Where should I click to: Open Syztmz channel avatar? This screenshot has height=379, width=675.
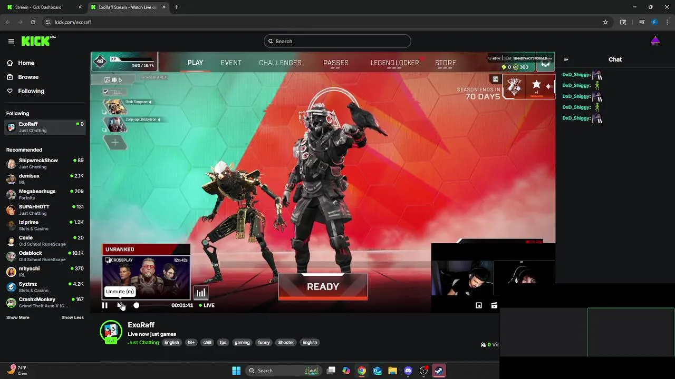[x=11, y=287]
